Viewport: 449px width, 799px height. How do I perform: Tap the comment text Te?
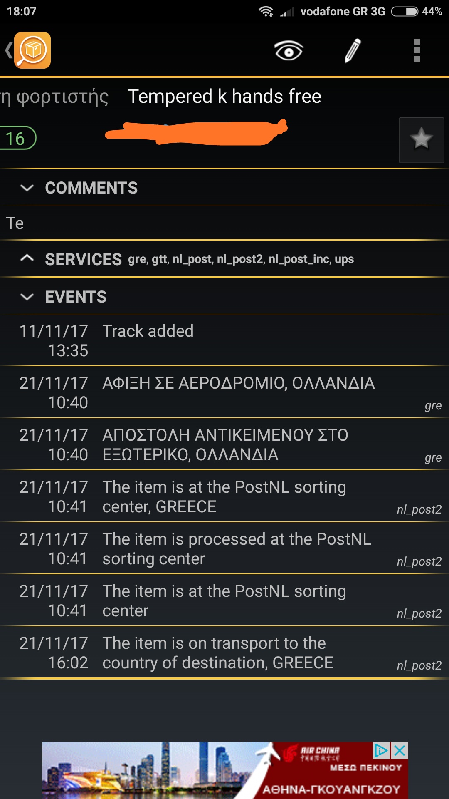pyautogui.click(x=15, y=223)
